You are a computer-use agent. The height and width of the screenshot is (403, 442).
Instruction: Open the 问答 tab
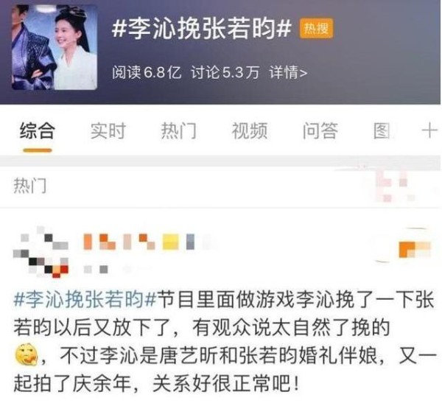click(x=320, y=131)
